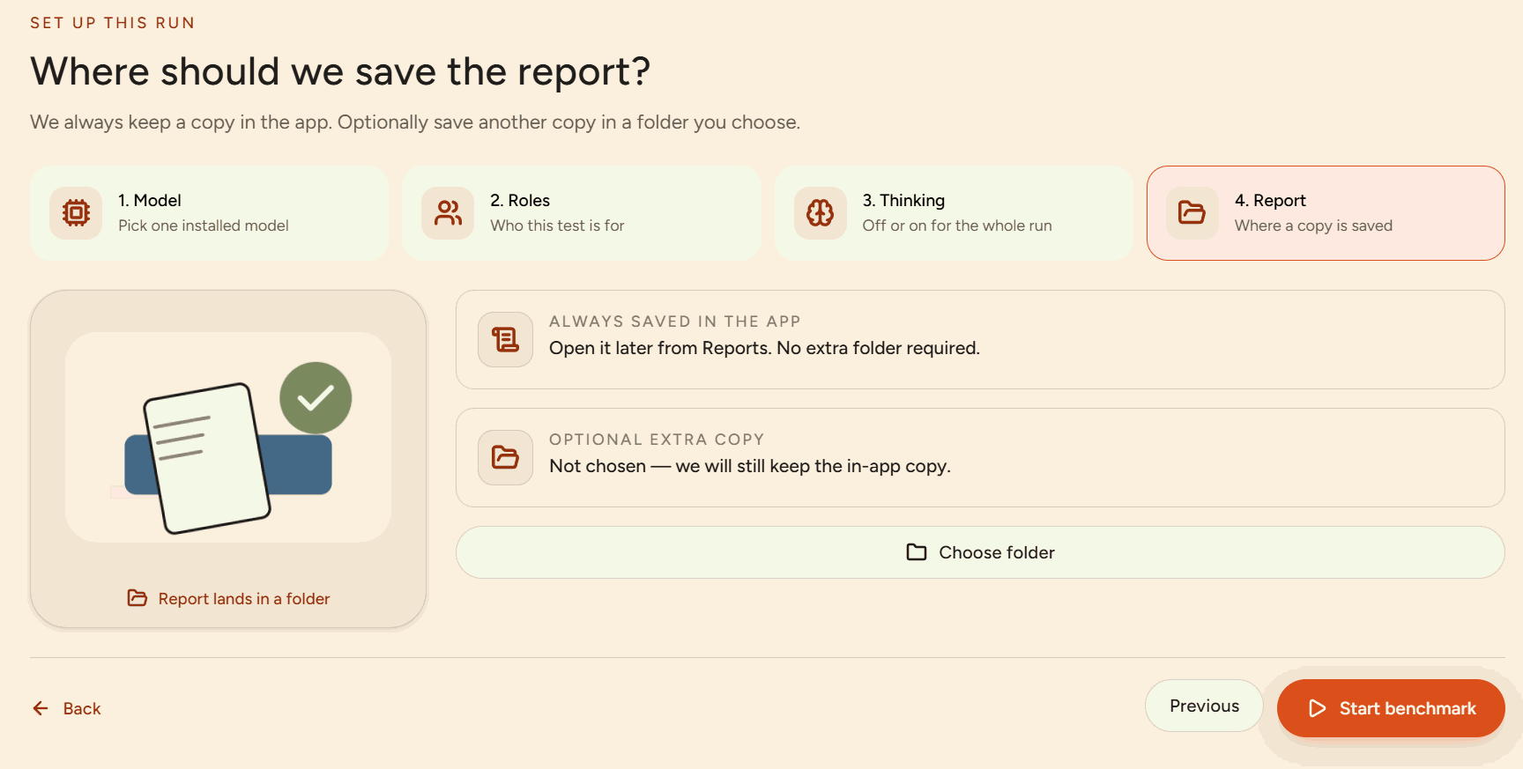
Task: Click 'Pick one installed model' subtitle
Action: 204,226
